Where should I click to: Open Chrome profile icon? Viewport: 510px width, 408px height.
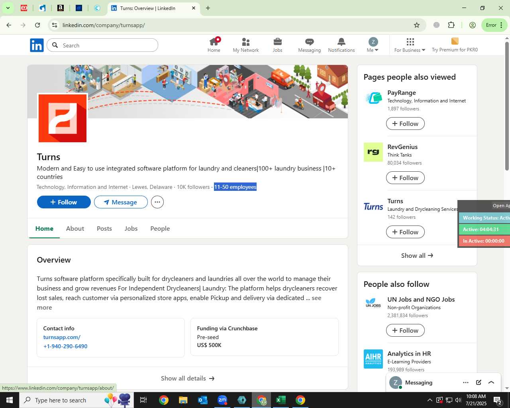473,25
